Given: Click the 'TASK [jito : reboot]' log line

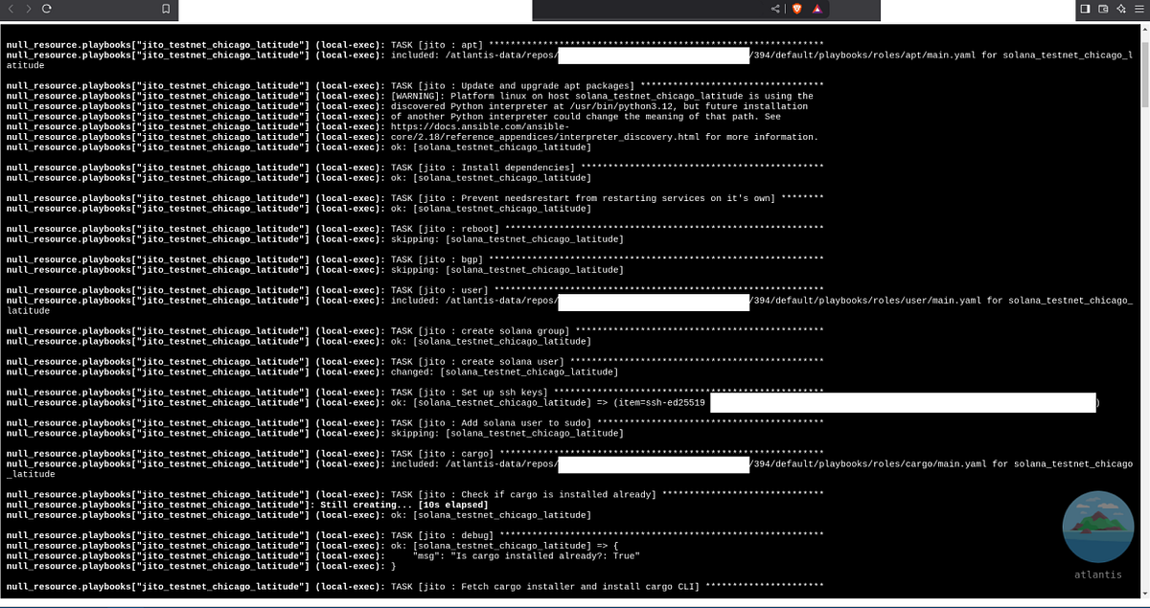Looking at the screenshot, I should pyautogui.click(x=445, y=229).
